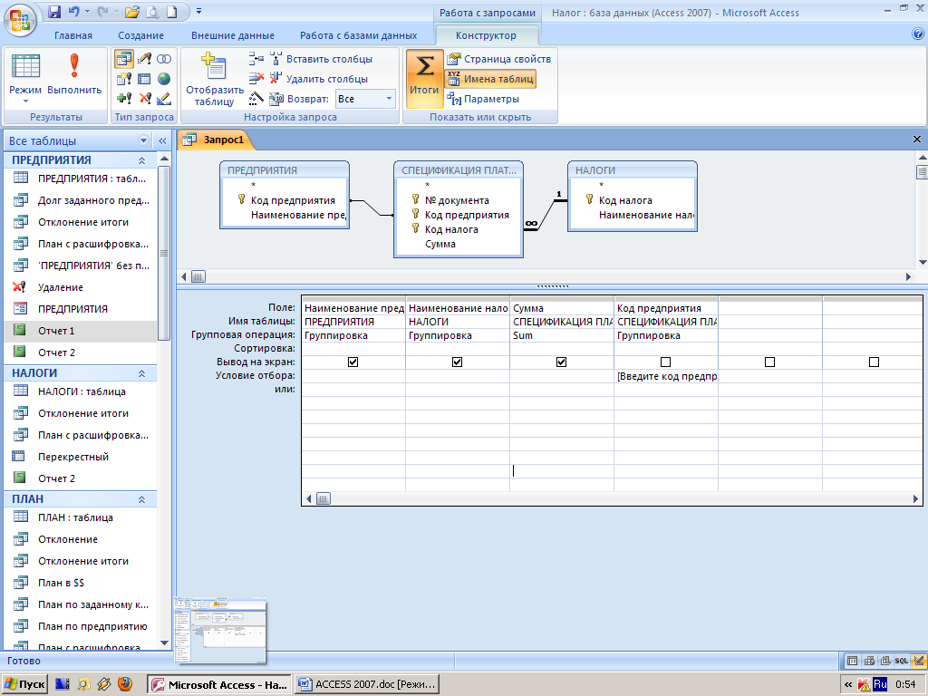The image size is (928, 696).
Task: Open the expression Builder wand icon
Action: click(x=256, y=98)
